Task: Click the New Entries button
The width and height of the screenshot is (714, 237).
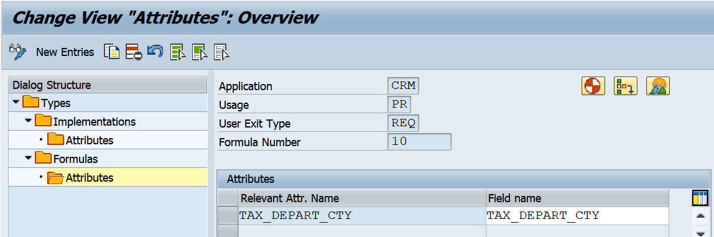Action: (65, 52)
